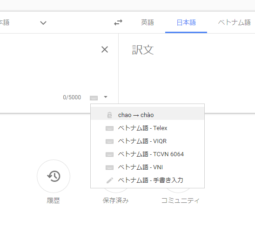Expand source language list chevron
The image size is (255, 235).
tap(43, 23)
